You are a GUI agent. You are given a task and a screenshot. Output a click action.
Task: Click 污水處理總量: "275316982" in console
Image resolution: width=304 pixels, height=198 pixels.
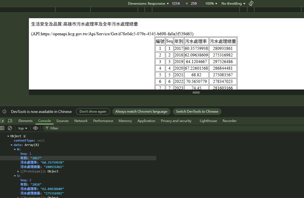pyautogui.click(x=42, y=193)
